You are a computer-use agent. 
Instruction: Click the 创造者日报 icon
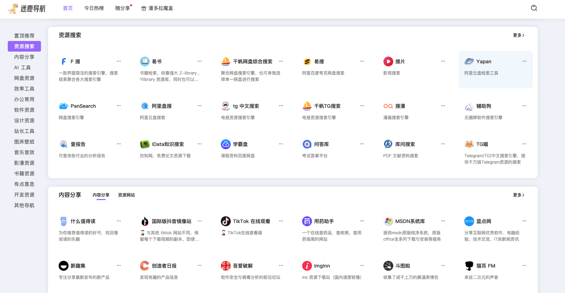pos(145,266)
